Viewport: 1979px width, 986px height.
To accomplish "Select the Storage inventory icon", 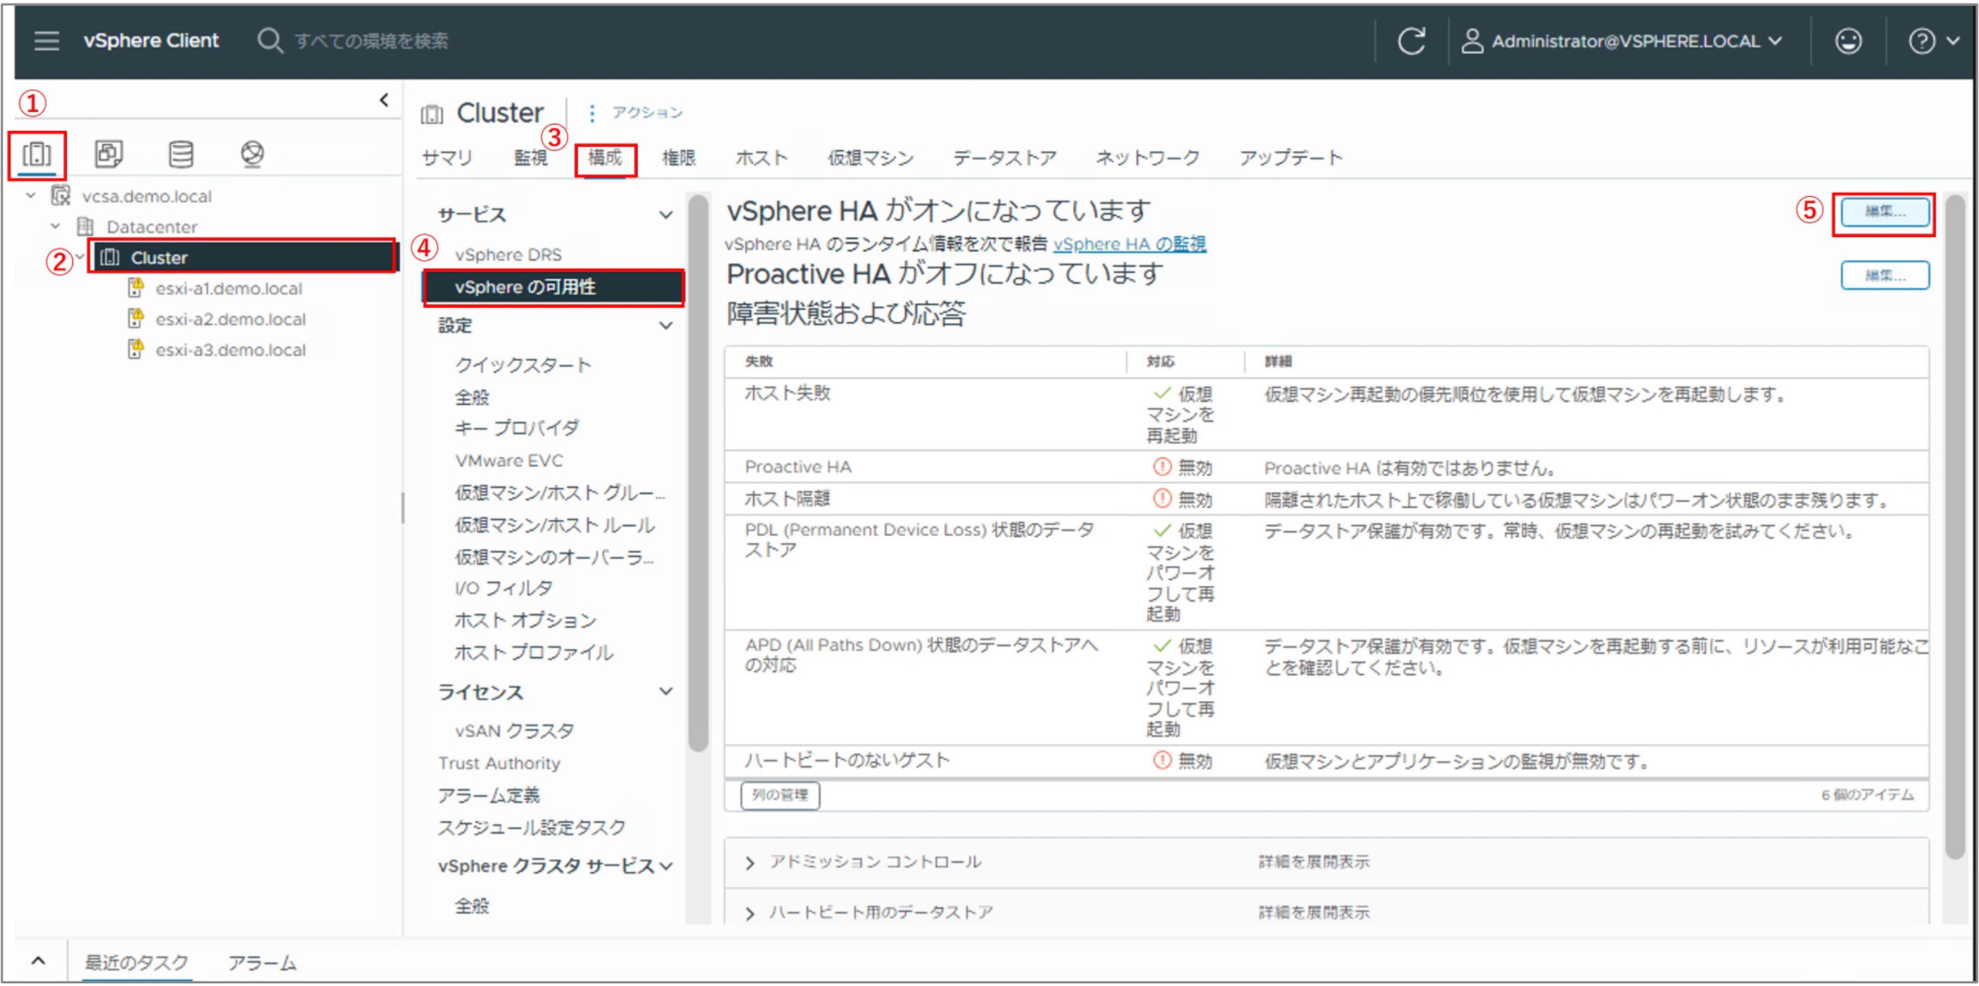I will (181, 155).
